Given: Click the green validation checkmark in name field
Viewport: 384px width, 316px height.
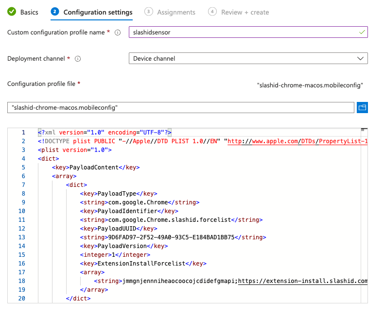Looking at the screenshot, I should point(362,32).
